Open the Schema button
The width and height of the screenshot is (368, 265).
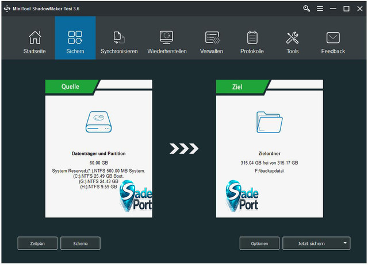click(x=80, y=243)
